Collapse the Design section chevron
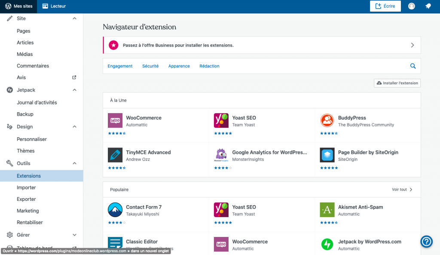Image resolution: width=440 pixels, height=255 pixels. [74, 127]
